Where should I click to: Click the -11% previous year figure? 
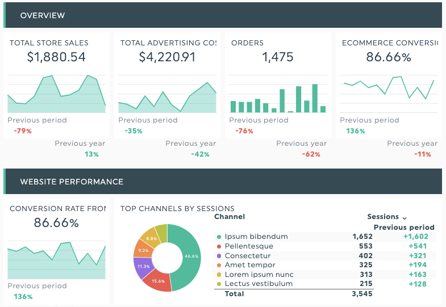tap(423, 154)
